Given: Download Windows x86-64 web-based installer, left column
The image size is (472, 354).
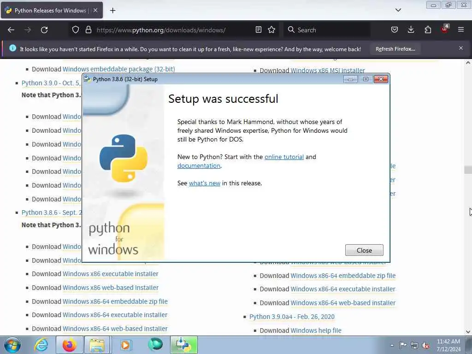Looking at the screenshot, I should click(x=115, y=328).
